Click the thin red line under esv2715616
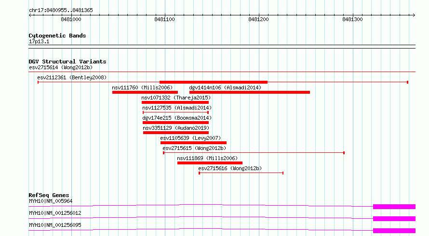Viewport: 429px width, 236px height. [x=241, y=173]
